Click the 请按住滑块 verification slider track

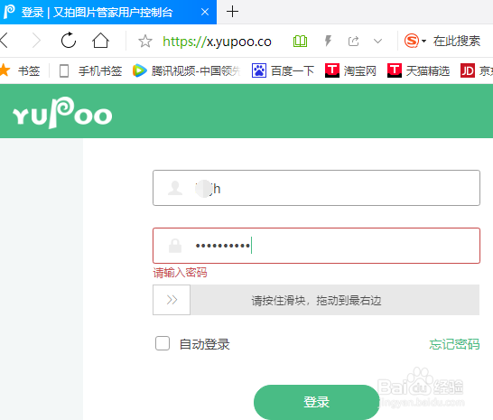coord(316,300)
